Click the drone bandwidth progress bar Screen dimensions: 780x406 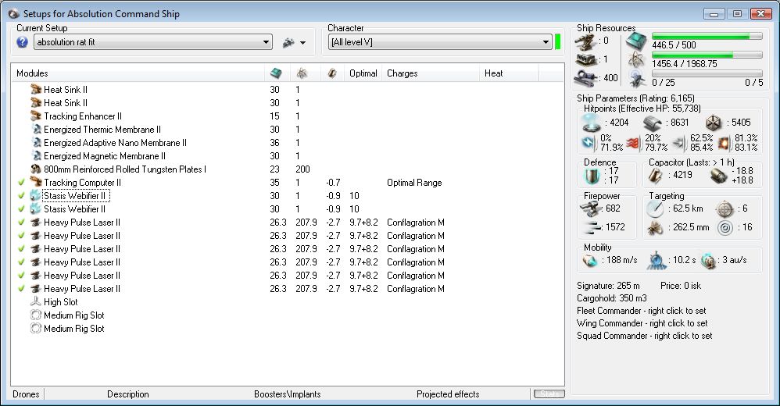707,73
